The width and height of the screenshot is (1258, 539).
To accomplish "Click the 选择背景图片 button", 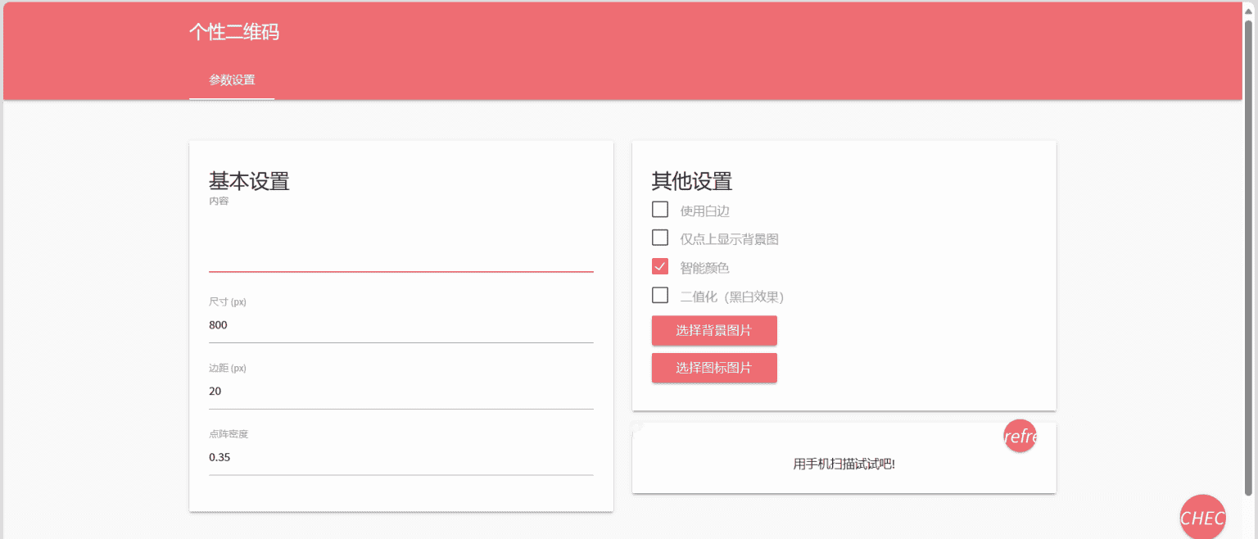I will pyautogui.click(x=714, y=331).
